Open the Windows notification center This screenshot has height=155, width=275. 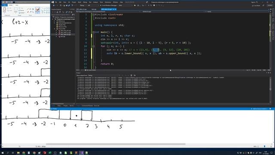(x=272, y=153)
